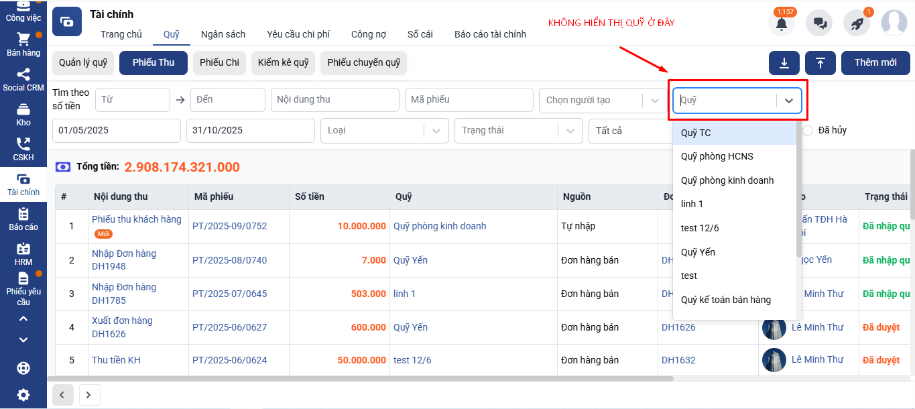Switch to Ngân sách tab
This screenshot has width=915, height=409.
[223, 34]
